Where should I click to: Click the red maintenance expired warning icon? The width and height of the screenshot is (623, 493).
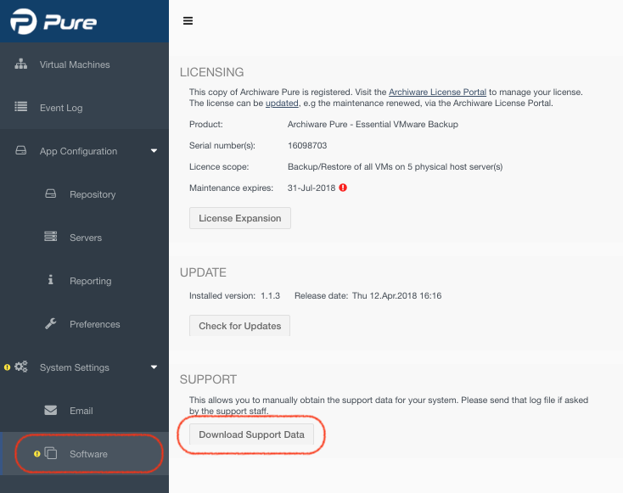point(343,188)
